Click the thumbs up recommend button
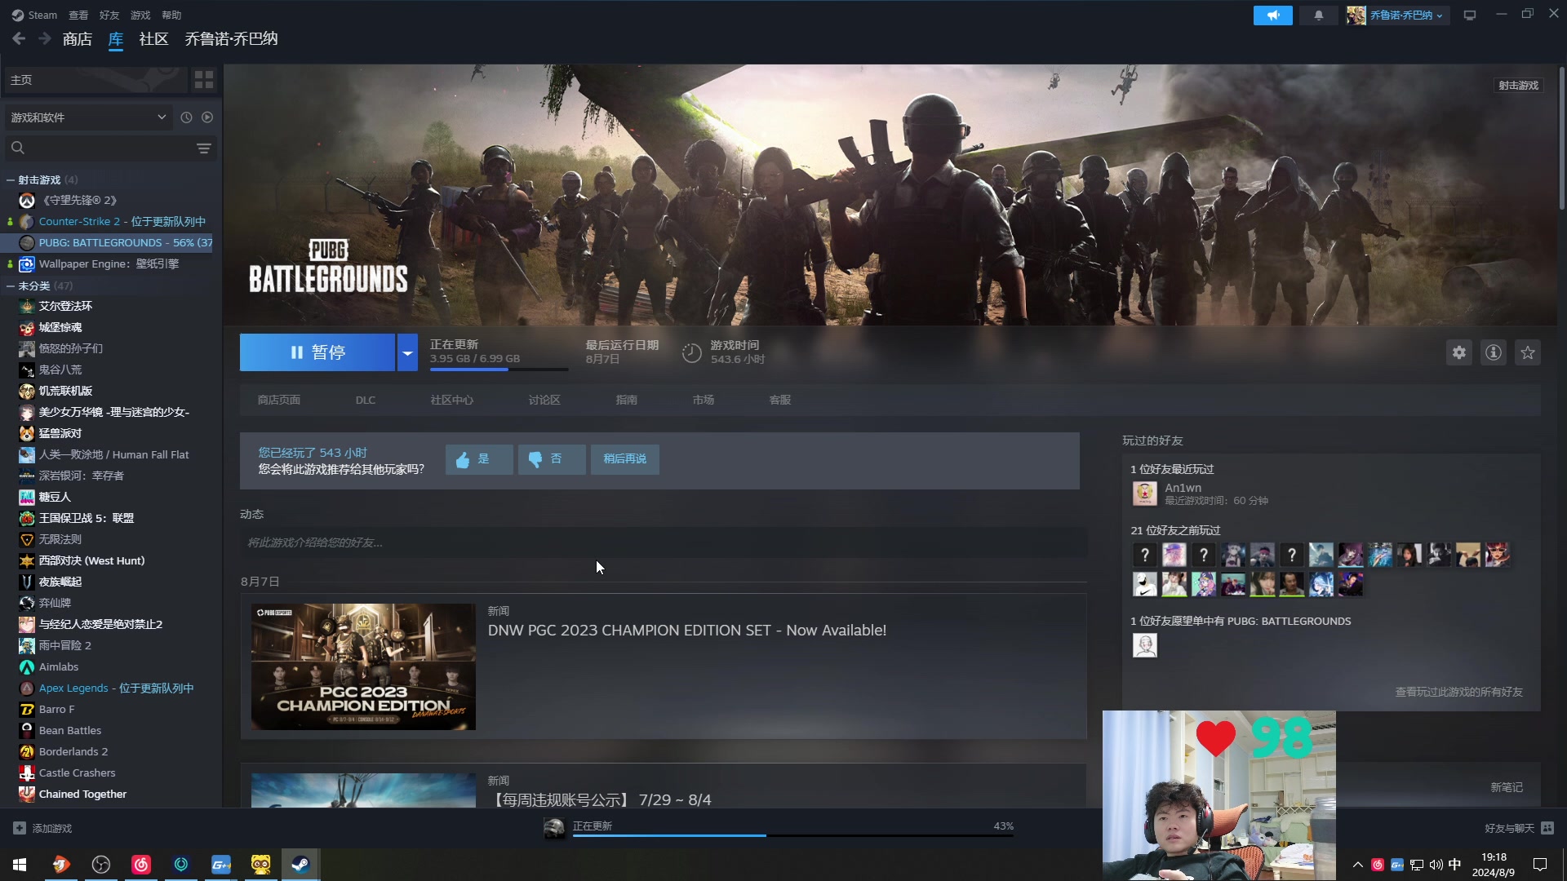Image resolution: width=1567 pixels, height=881 pixels. [479, 459]
